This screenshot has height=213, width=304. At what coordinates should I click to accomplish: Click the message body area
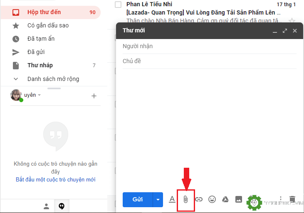point(209,128)
